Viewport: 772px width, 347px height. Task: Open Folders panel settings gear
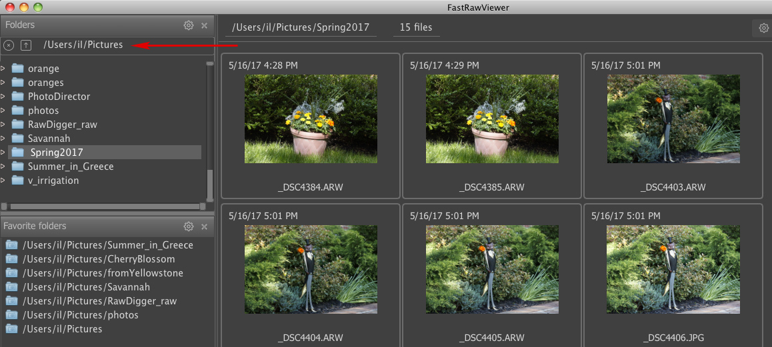[189, 25]
